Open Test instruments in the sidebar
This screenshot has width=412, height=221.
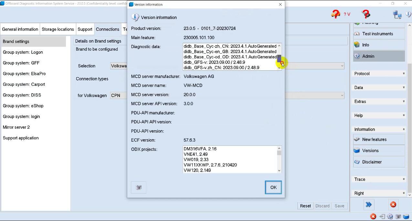click(x=377, y=34)
